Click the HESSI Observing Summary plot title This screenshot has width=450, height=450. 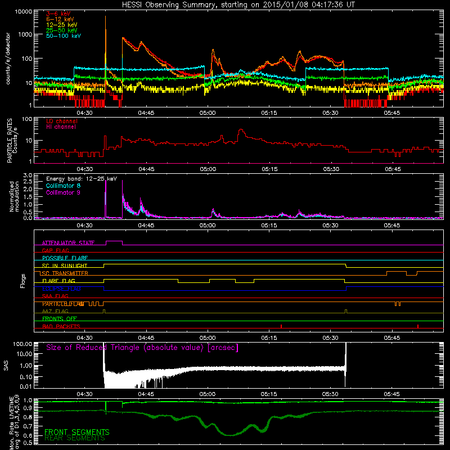tap(238, 5)
